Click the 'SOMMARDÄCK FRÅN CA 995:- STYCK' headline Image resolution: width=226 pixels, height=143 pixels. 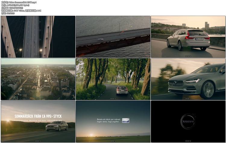click(38, 116)
